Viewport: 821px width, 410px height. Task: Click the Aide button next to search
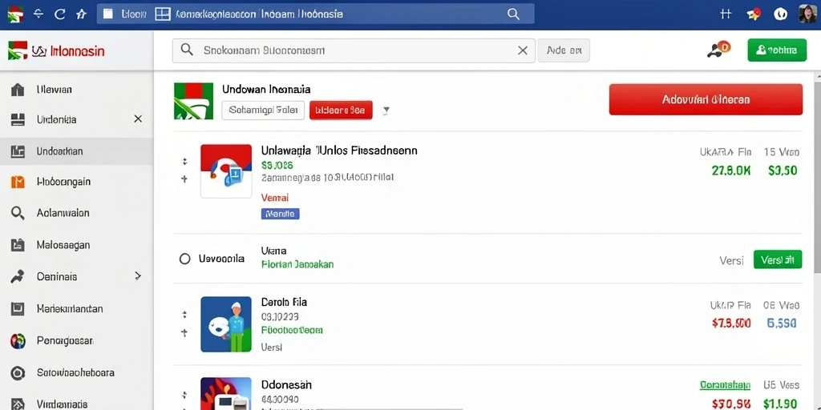click(x=564, y=50)
